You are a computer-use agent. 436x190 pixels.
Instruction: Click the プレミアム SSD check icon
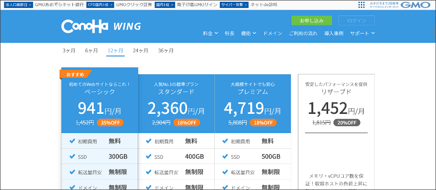pos(225,156)
